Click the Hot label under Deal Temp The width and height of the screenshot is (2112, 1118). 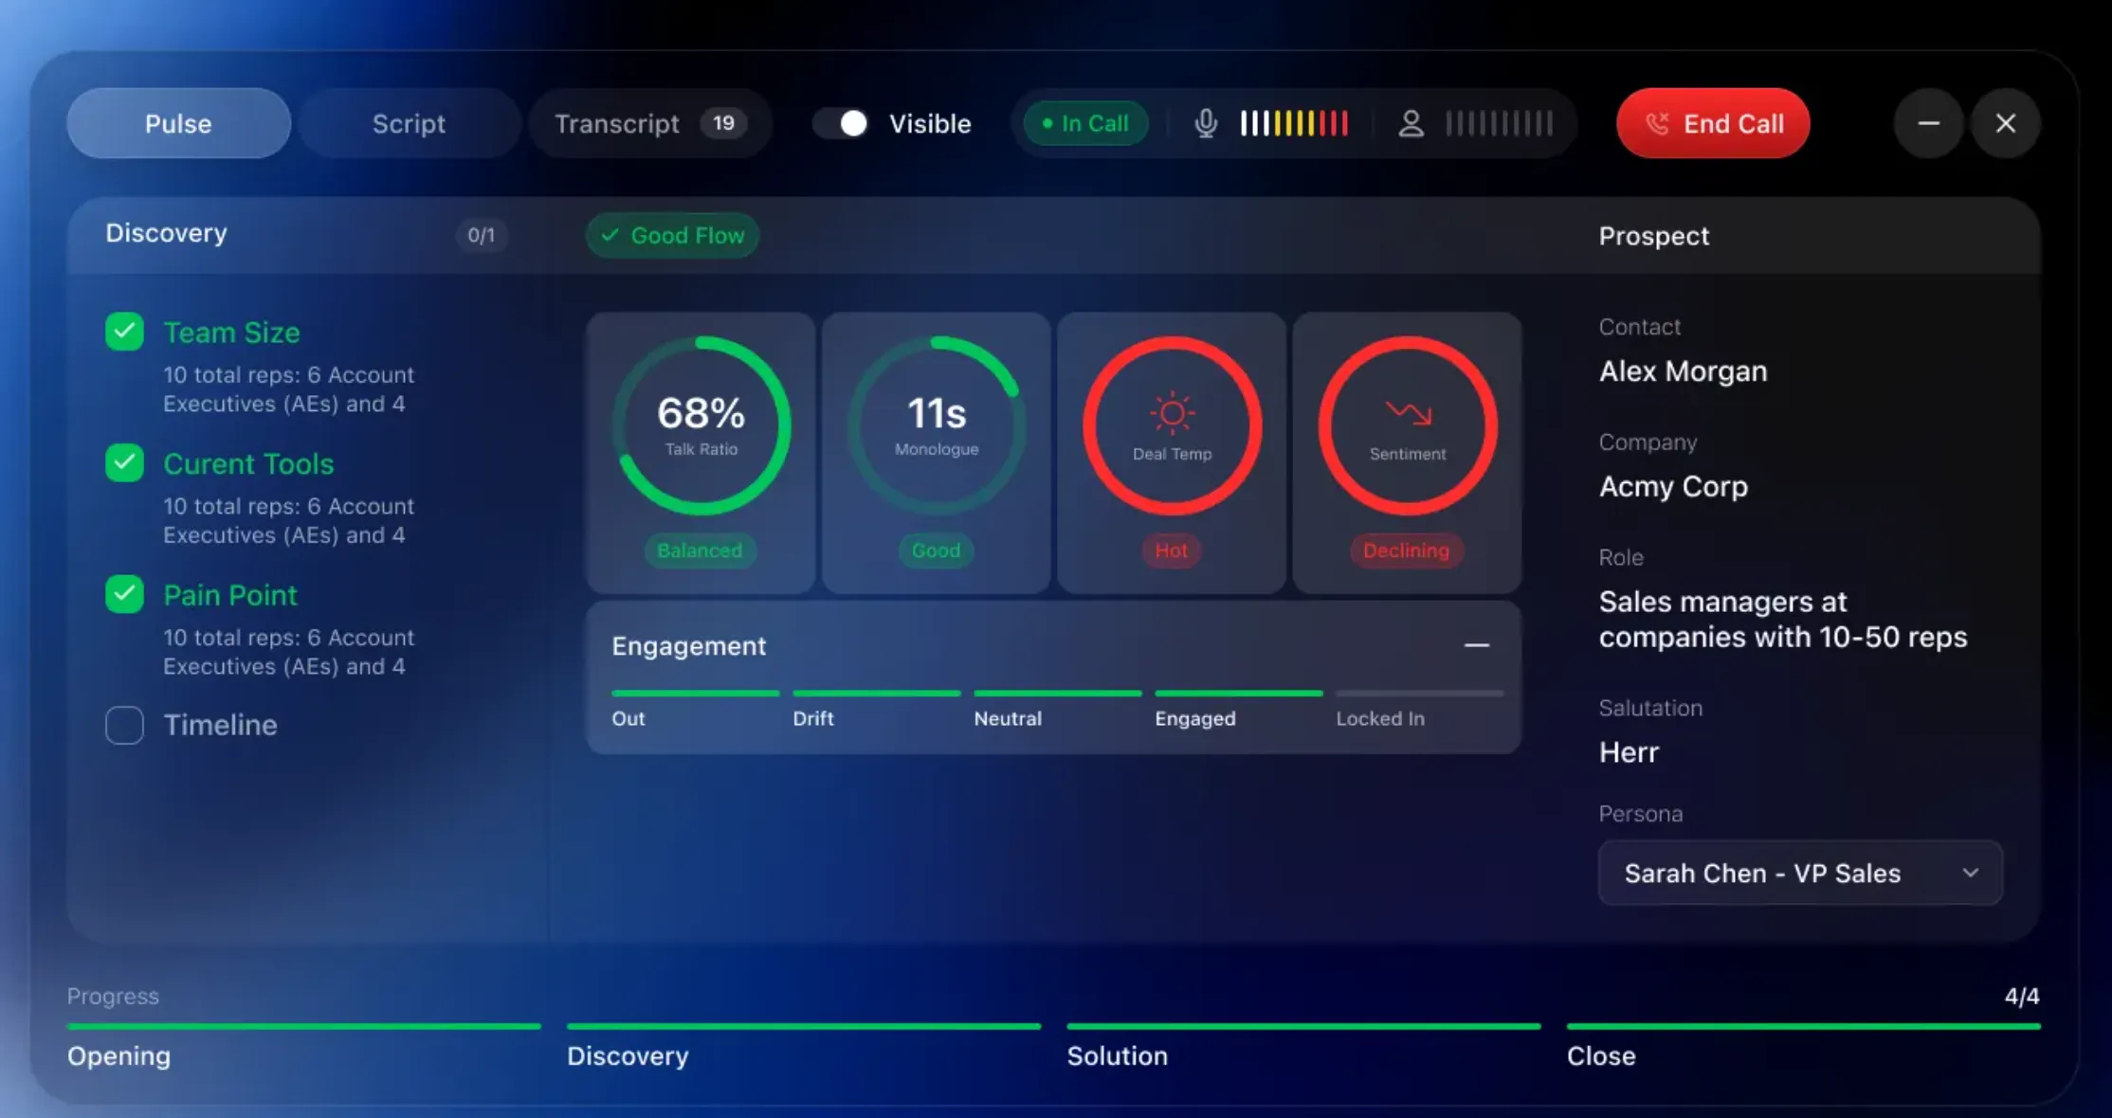[1172, 550]
